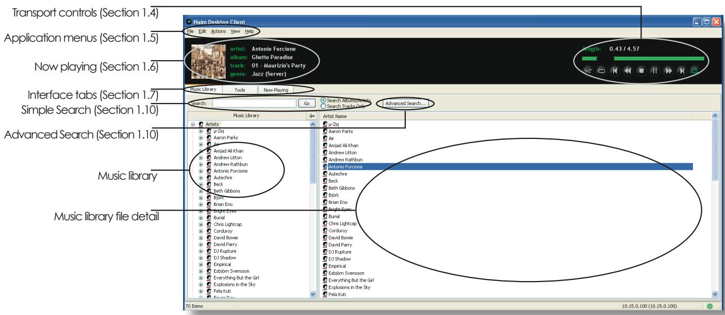Expand Esbjörn Svensson in the Music Library tree
This screenshot has height=315, width=725.
[x=201, y=271]
